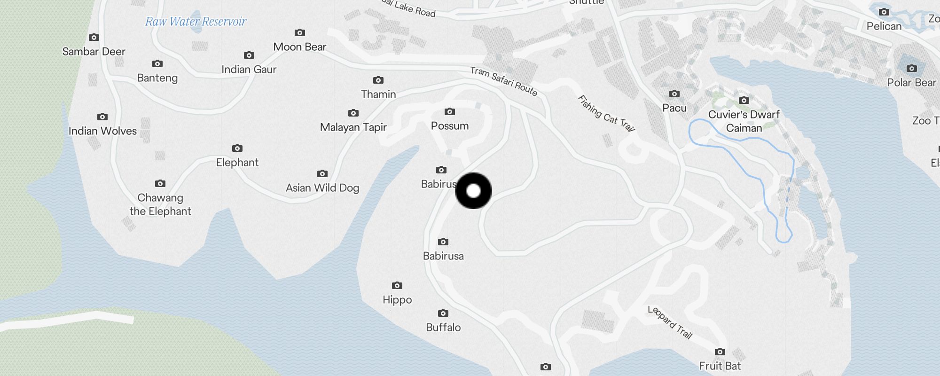Click the Buffalo camera marker
The width and height of the screenshot is (940, 376).
point(443,313)
